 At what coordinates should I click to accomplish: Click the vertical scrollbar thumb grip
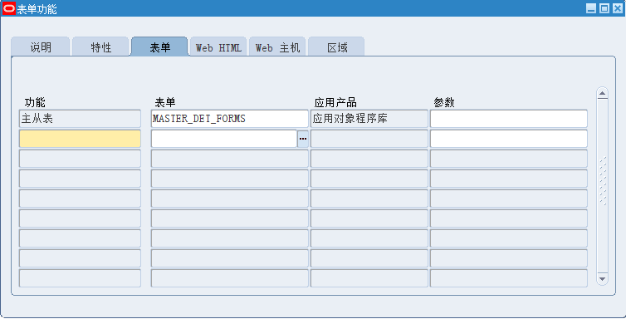tap(603, 181)
